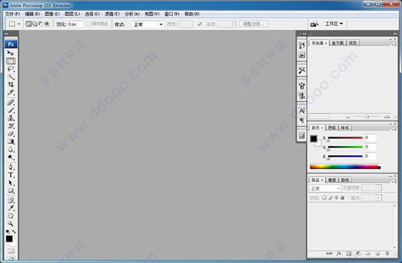
Task: Switch to the 直方图 tab
Action: (338, 43)
